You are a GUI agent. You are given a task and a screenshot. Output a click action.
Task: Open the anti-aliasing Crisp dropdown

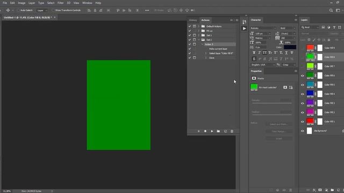(x=289, y=65)
